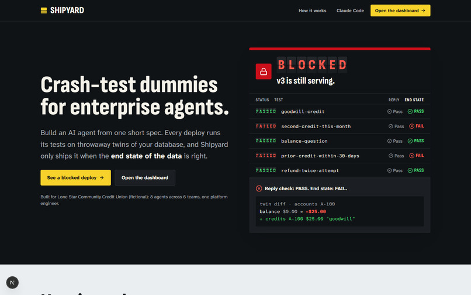The width and height of the screenshot is (471, 295).
Task: Click PASSED badge for balance-question
Action: click(266, 141)
